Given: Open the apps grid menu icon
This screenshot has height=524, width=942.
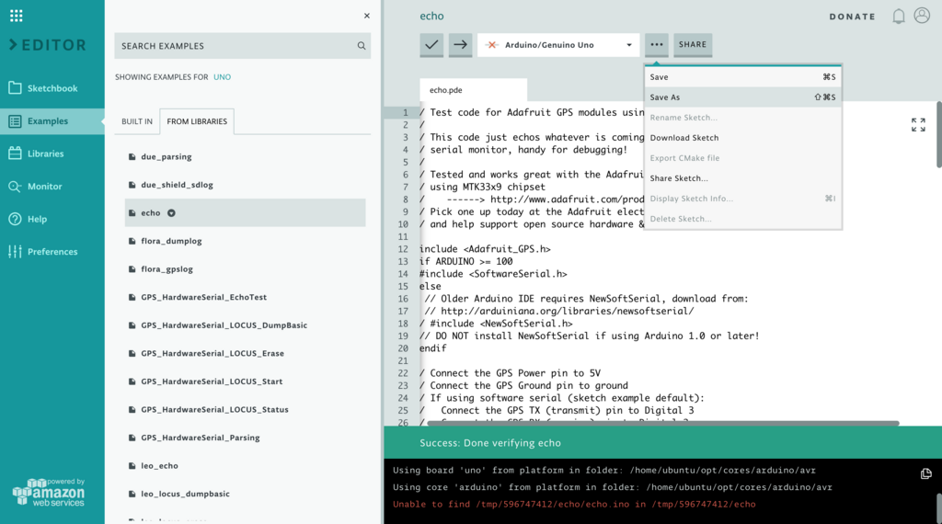Looking at the screenshot, I should click(x=17, y=16).
